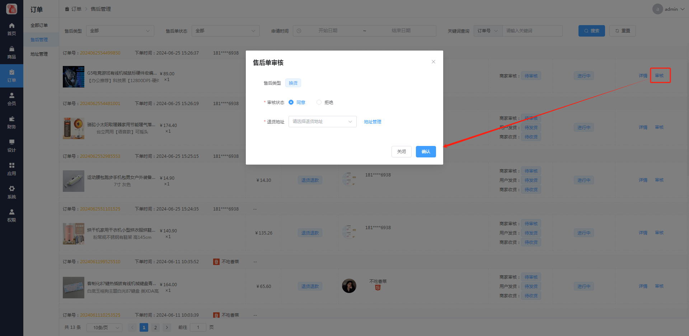Go to page 2 in pagination
Viewport: 689px width, 336px height.
[155, 327]
